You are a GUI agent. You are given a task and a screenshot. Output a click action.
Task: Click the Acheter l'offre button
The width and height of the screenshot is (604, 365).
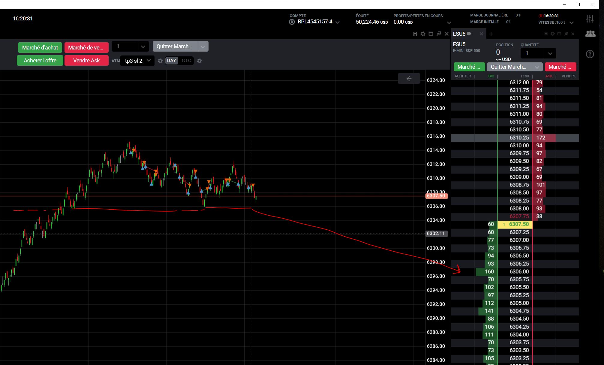40,60
